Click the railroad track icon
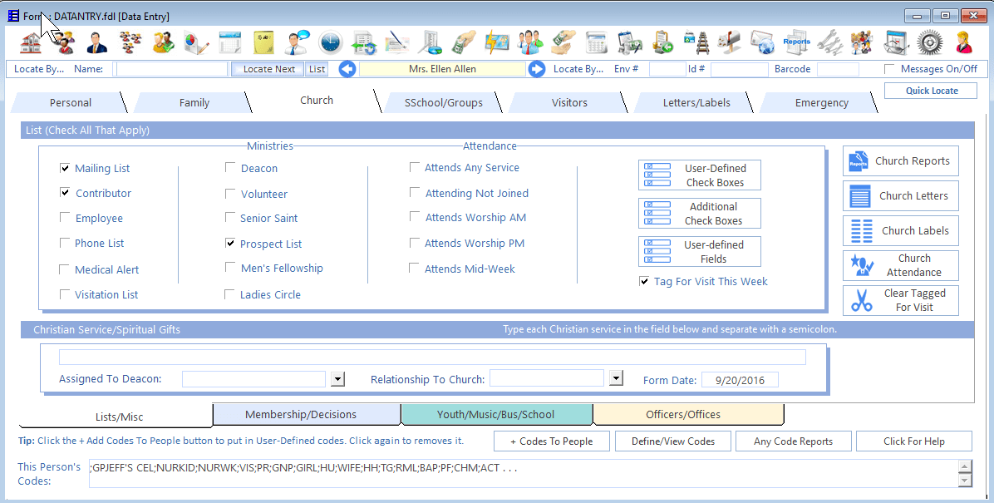994x503 pixels. point(696,43)
